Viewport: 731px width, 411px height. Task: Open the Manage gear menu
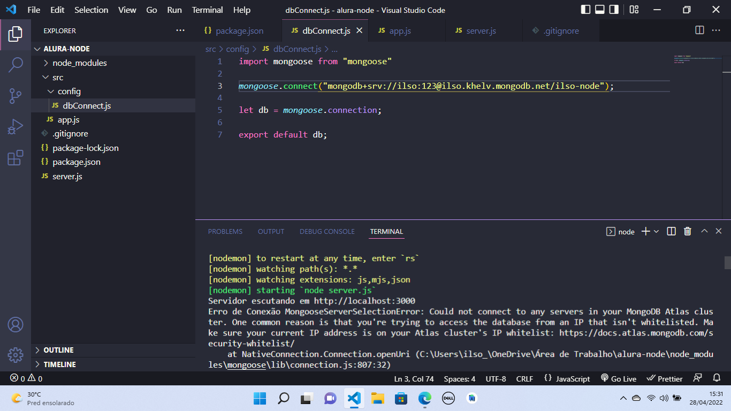click(x=16, y=355)
